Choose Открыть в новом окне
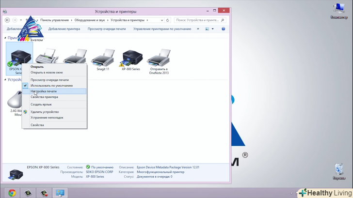This screenshot has width=353, height=198. (x=54, y=73)
